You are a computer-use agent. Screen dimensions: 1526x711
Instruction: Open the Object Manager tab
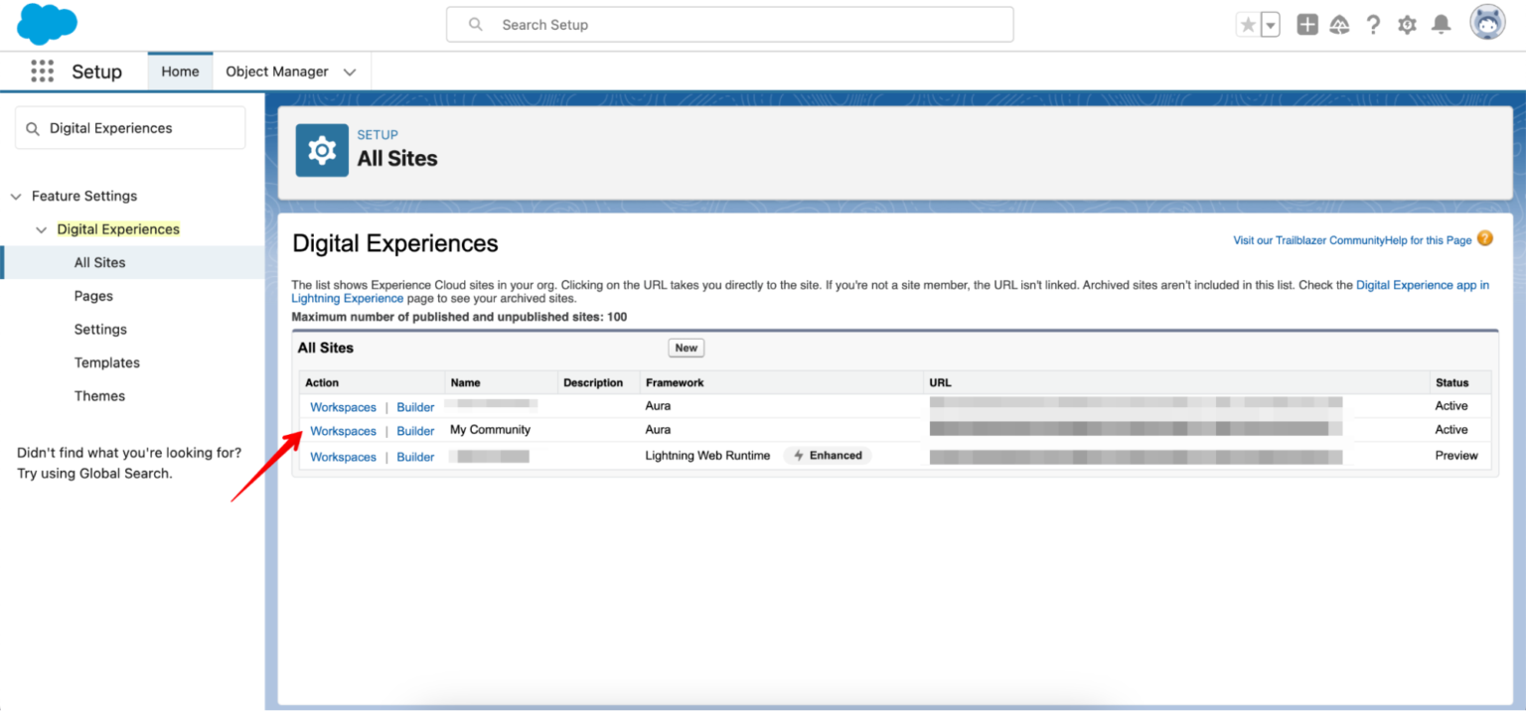click(277, 71)
